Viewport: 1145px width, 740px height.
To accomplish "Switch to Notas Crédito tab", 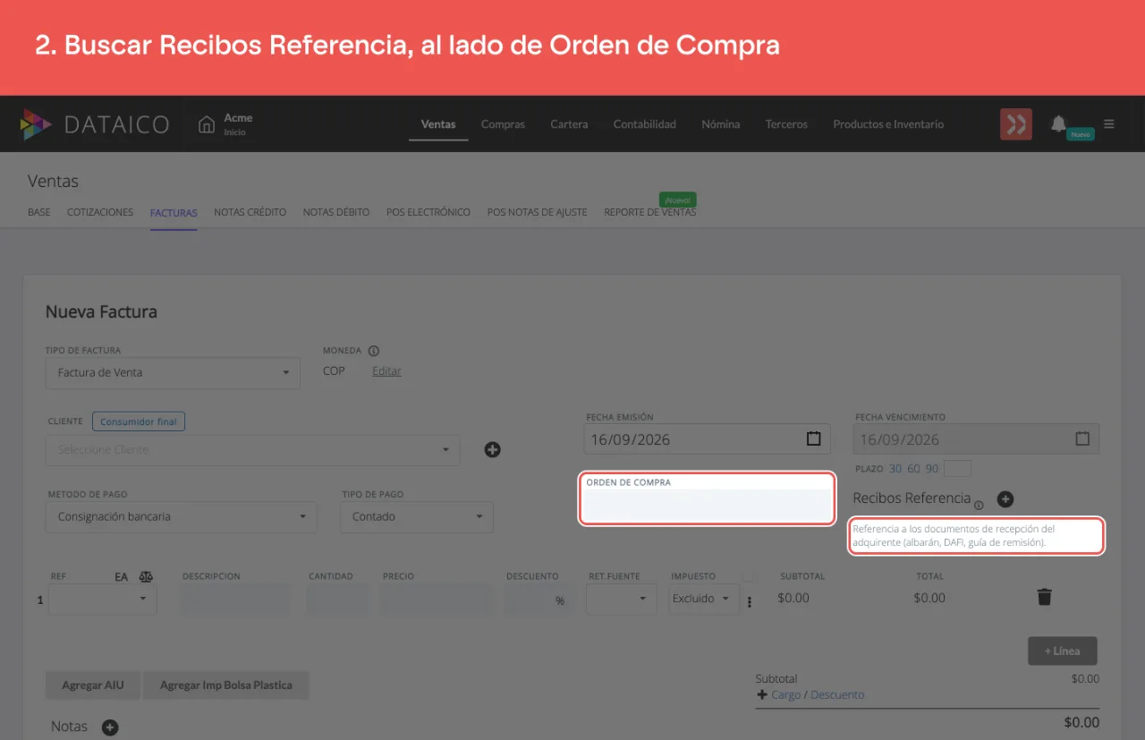I will (x=250, y=212).
